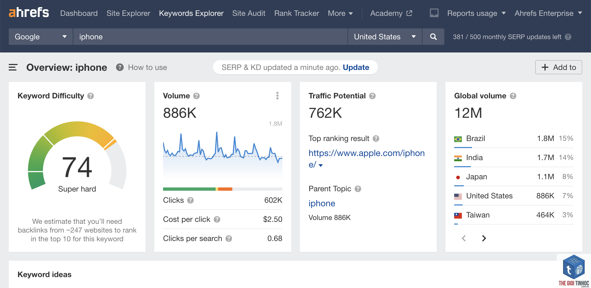Click United States 886K volume row
Image resolution: width=591 pixels, height=288 pixels.
tap(514, 196)
